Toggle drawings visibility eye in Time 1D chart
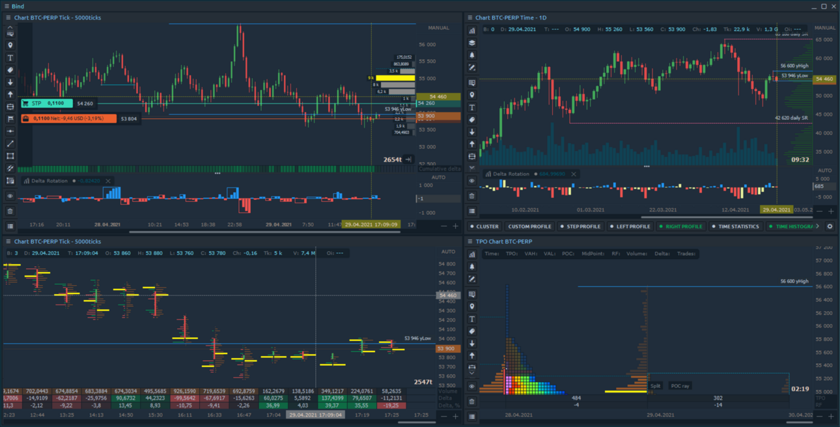 coord(472,181)
